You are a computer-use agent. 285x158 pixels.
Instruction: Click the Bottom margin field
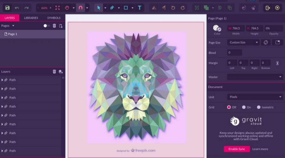tap(266, 63)
